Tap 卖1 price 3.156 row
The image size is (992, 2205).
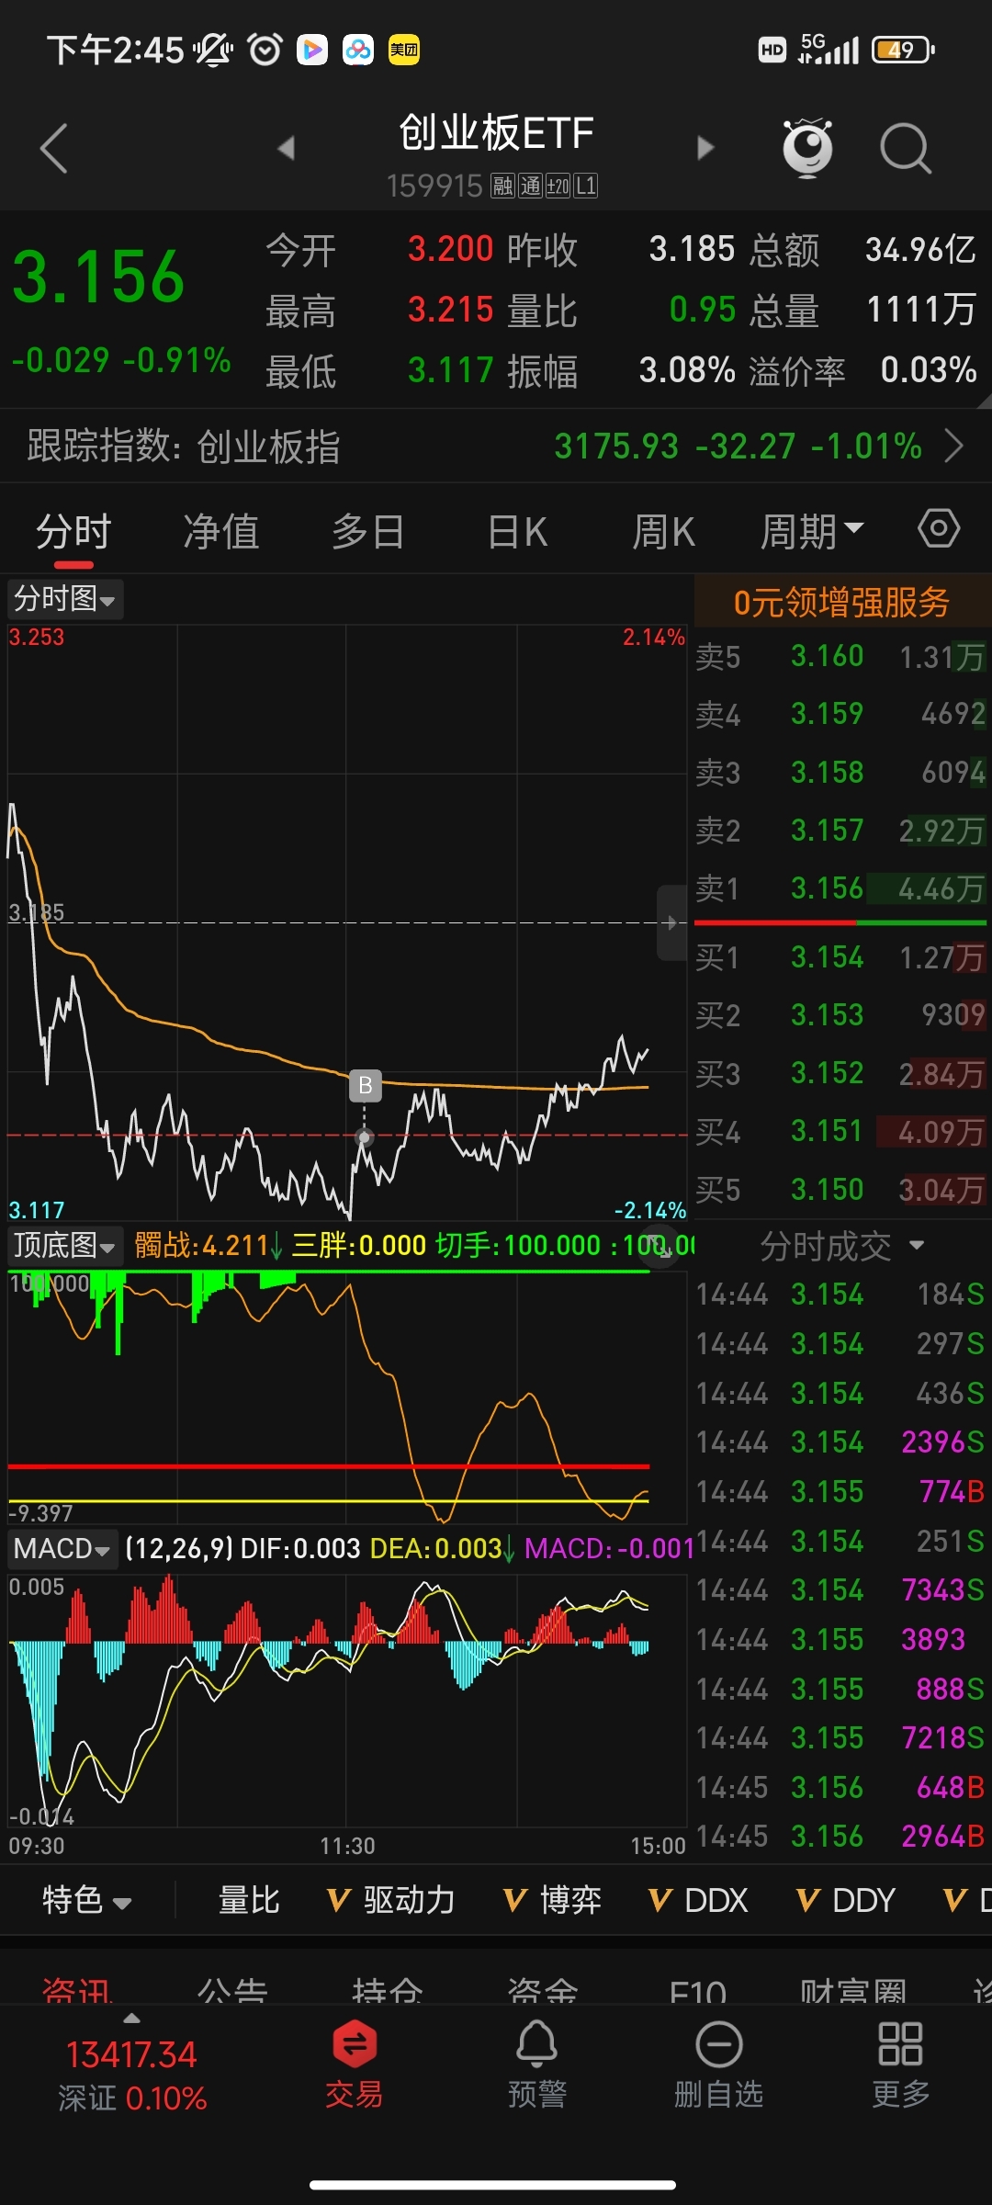point(840,888)
